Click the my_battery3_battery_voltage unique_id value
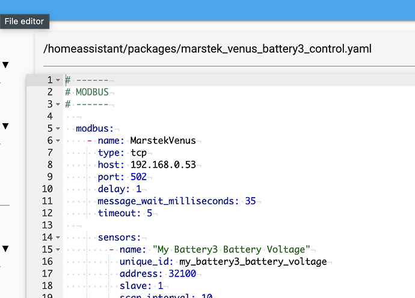 point(253,261)
